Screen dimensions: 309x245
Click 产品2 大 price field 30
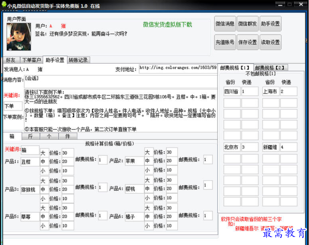[172, 152]
